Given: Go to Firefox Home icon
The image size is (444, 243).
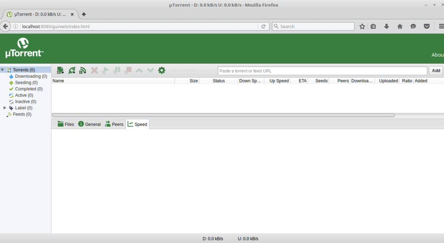Looking at the screenshot, I should [x=400, y=26].
